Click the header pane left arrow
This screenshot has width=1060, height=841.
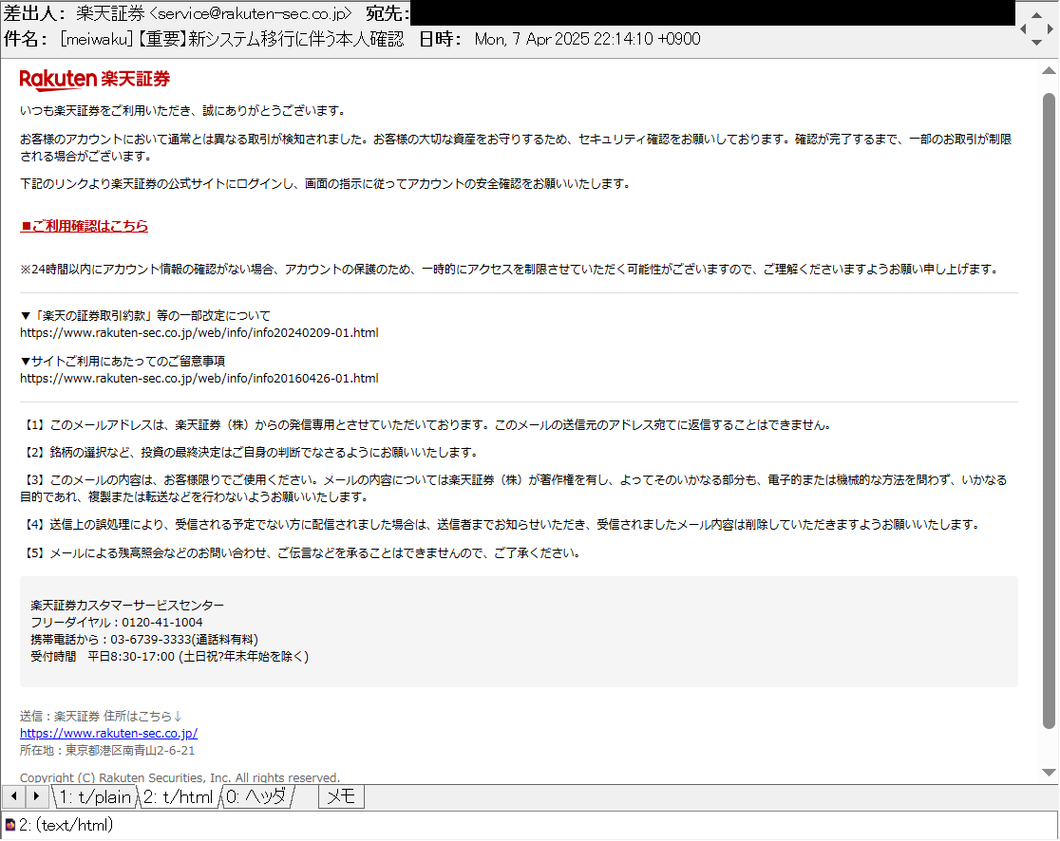(1024, 28)
